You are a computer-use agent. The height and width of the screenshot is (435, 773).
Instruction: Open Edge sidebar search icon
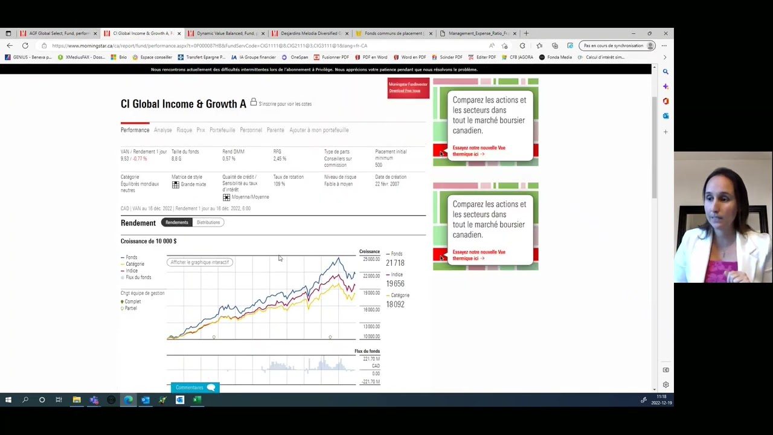[666, 71]
